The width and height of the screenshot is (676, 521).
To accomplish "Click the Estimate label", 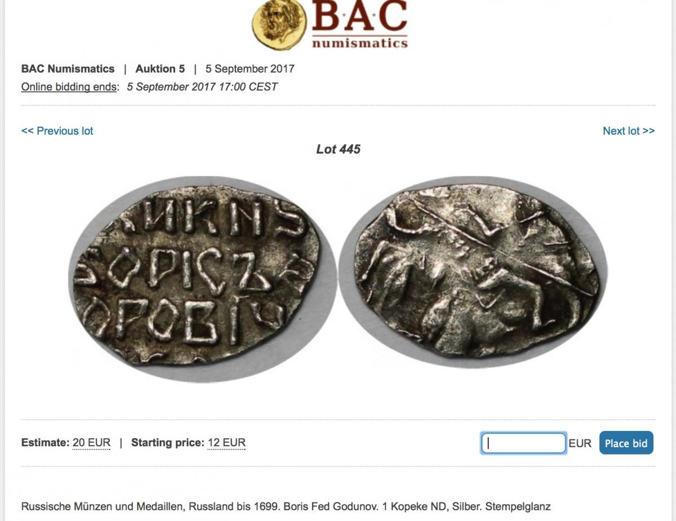I will point(45,443).
